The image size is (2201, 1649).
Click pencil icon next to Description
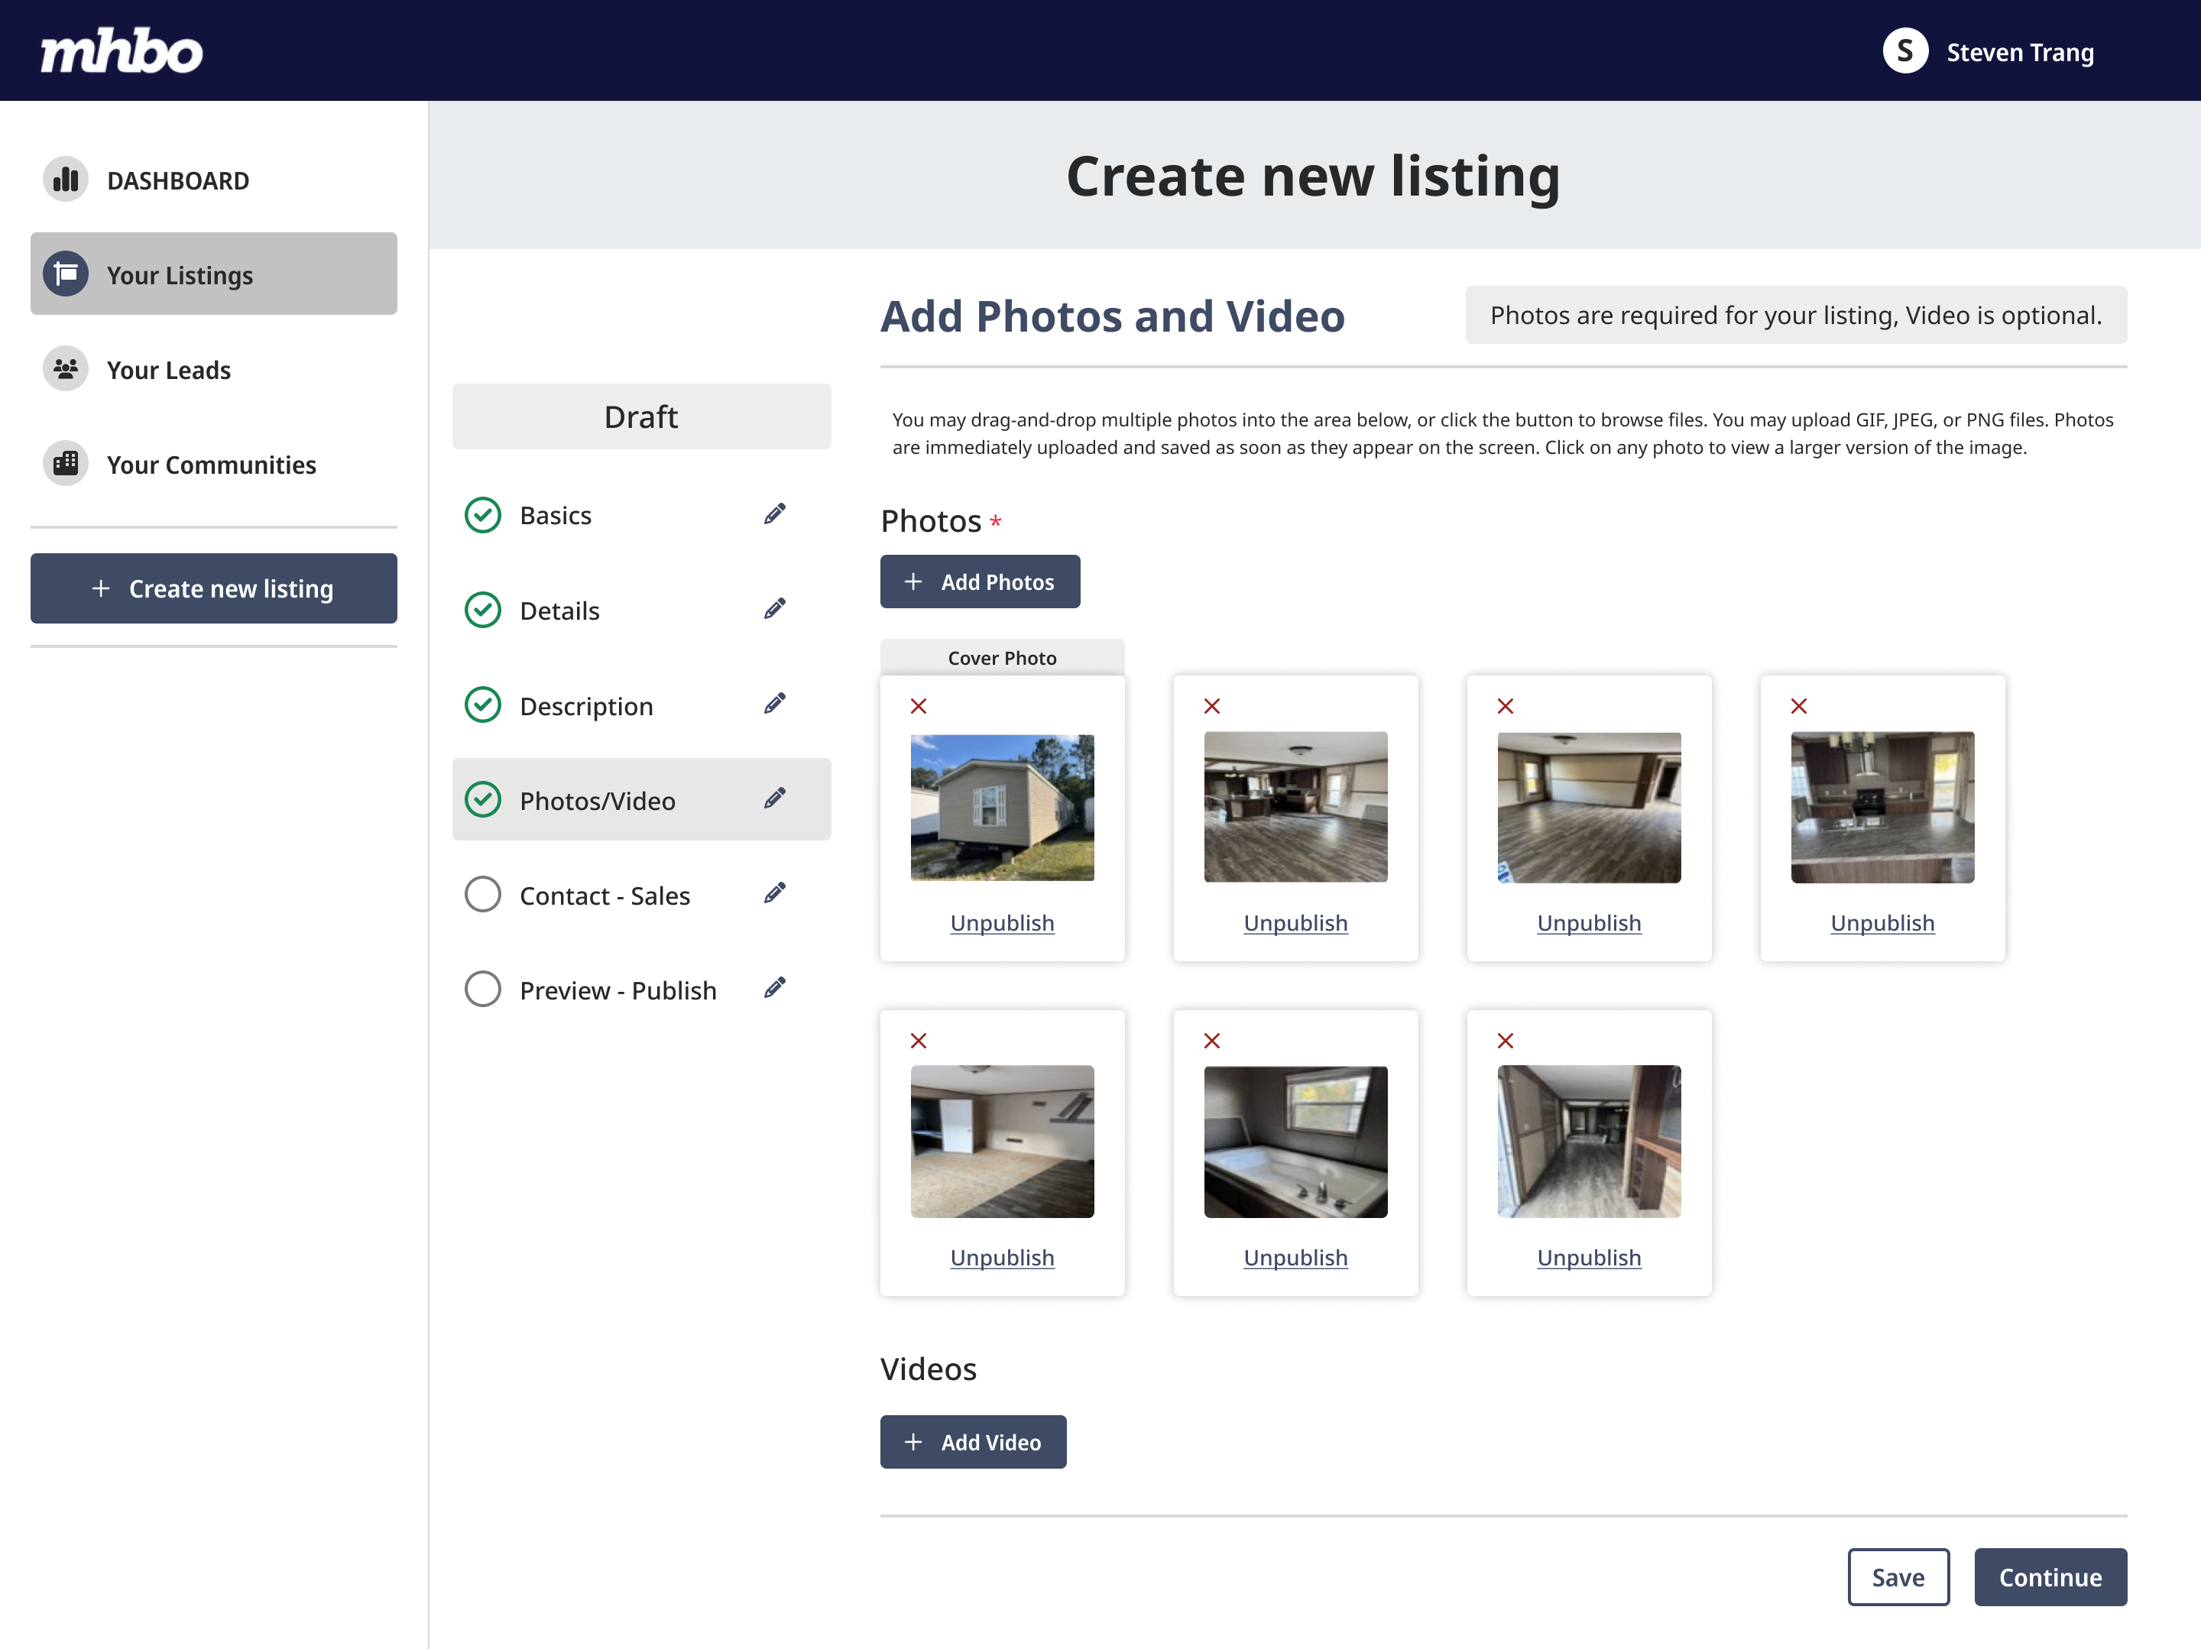pyautogui.click(x=774, y=705)
